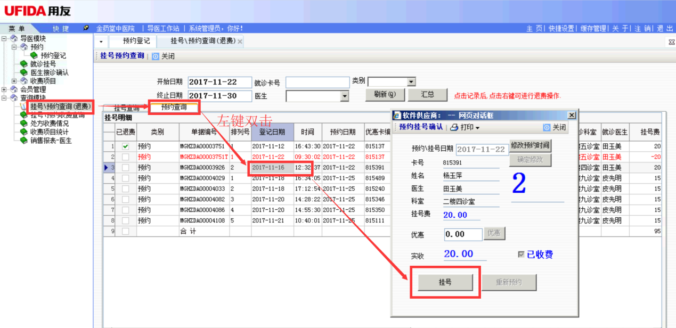Click the printer icon in the dialog toolbar
676x328 pixels.
[x=454, y=127]
